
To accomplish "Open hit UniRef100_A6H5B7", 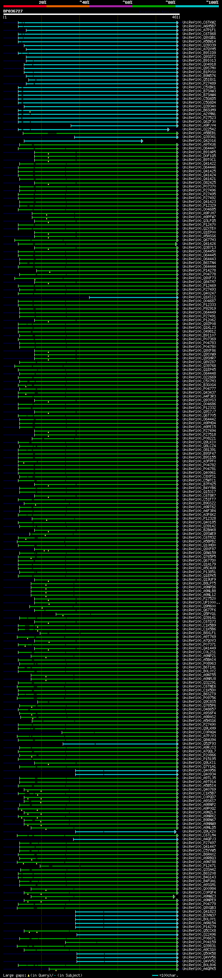I will 199,26.
